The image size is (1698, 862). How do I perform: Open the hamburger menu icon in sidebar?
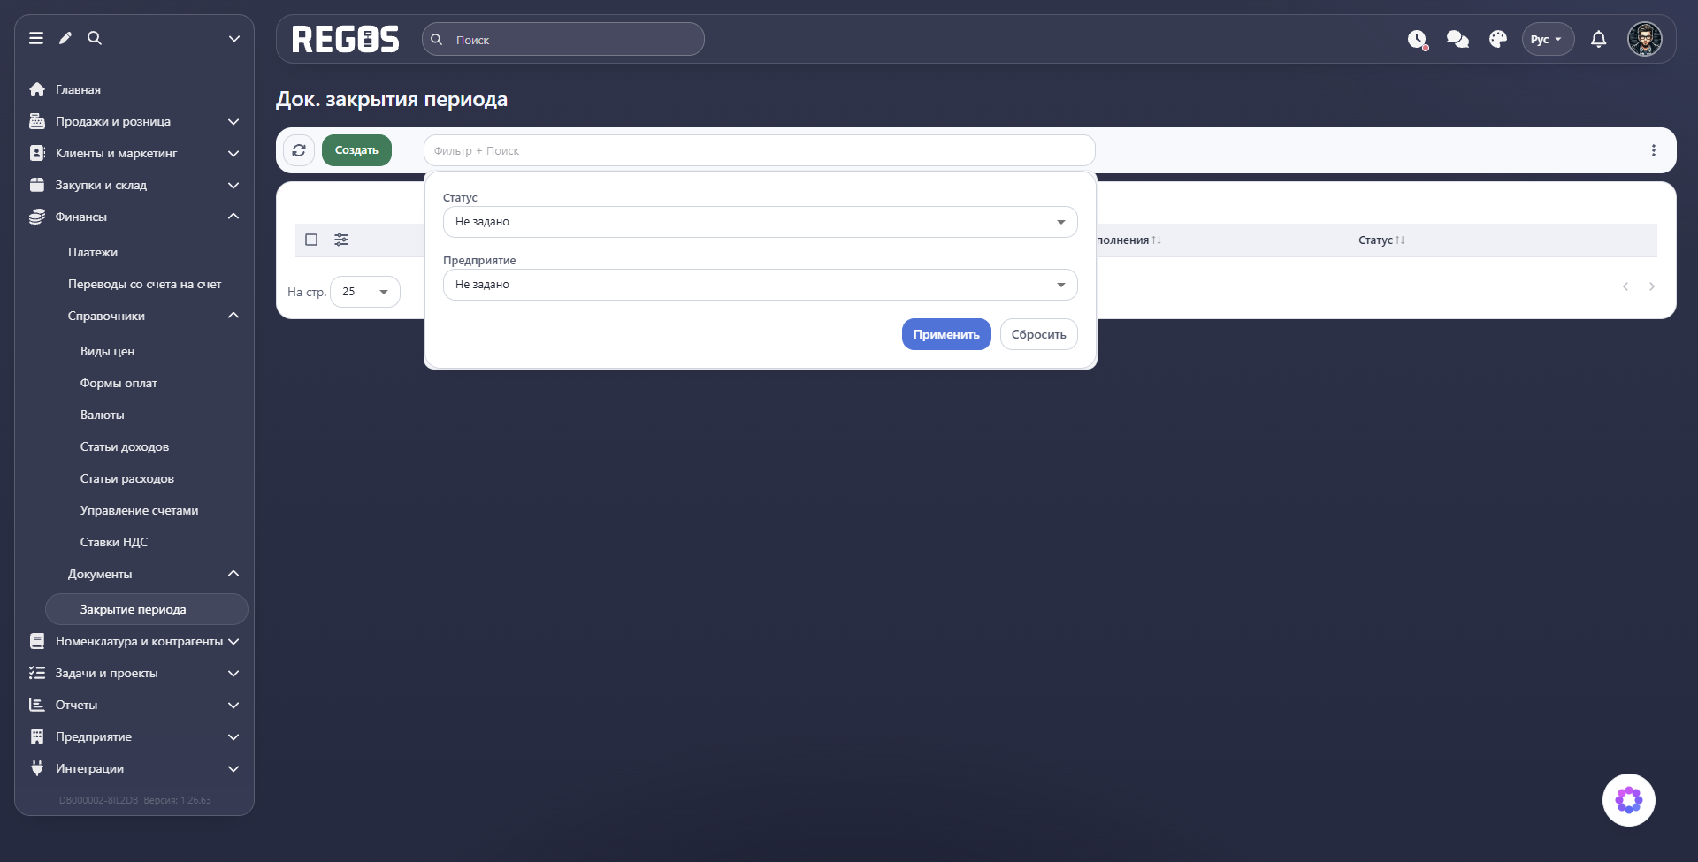click(36, 38)
